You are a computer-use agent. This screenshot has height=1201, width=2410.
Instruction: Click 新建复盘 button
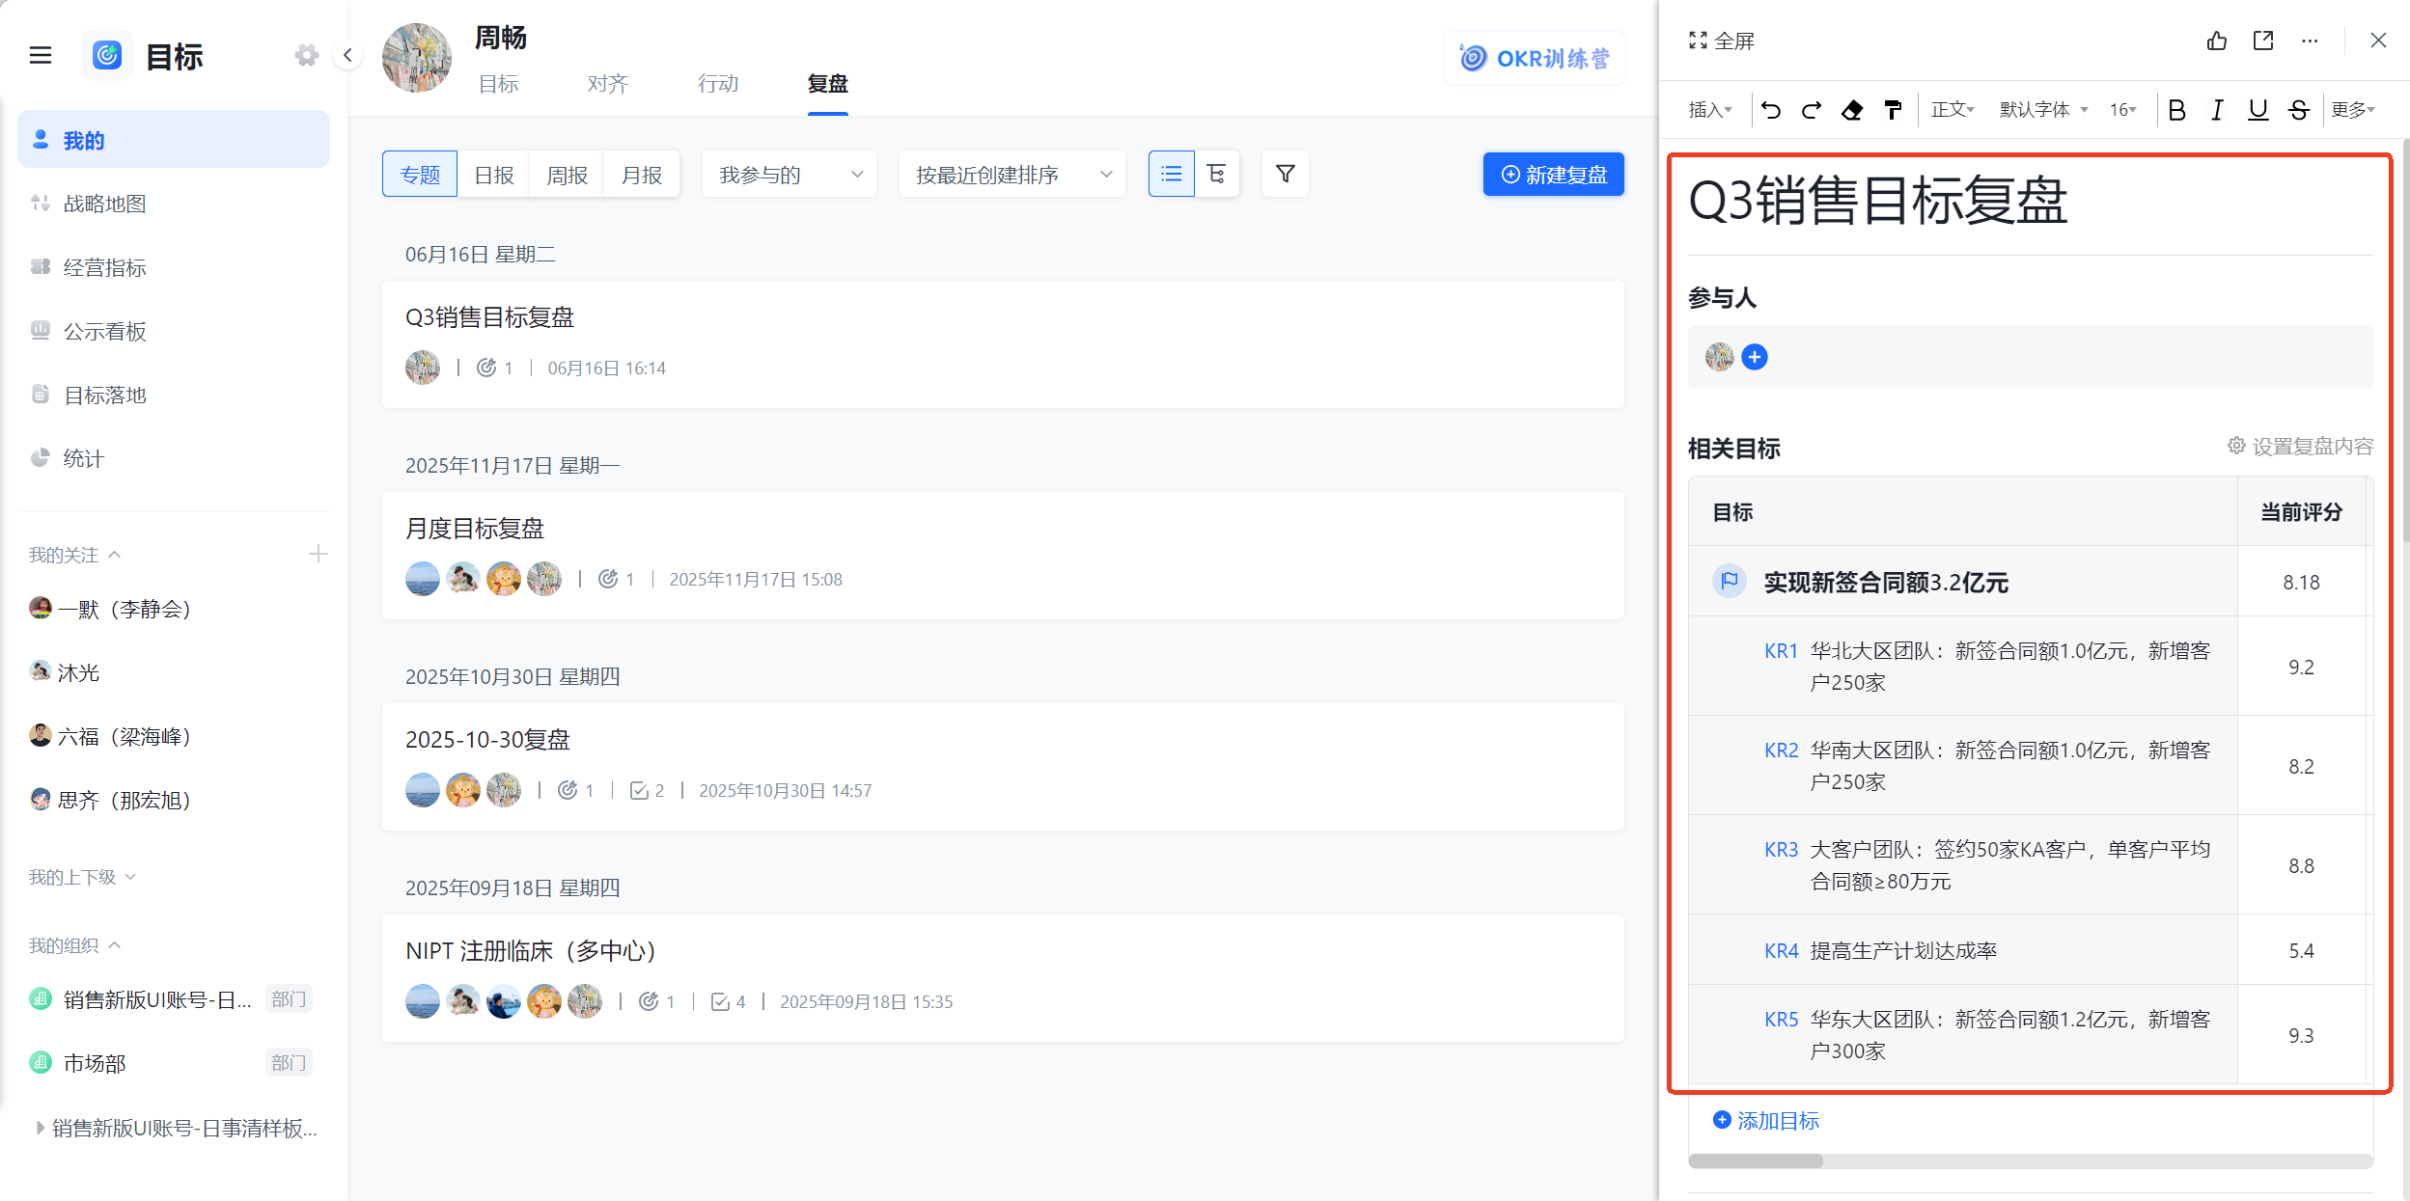coord(1554,174)
